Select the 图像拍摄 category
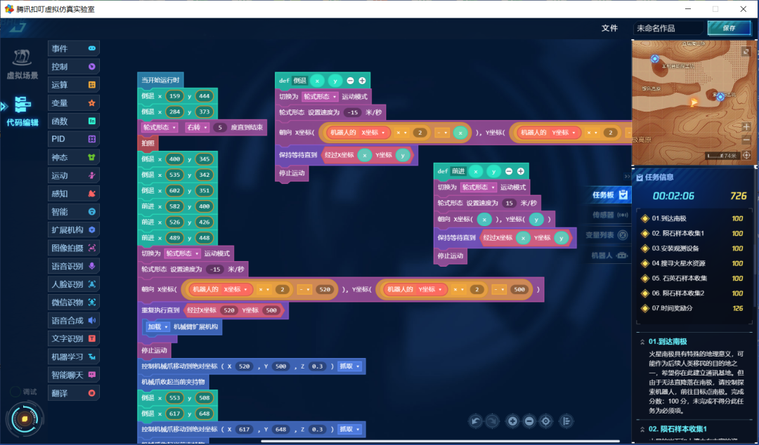The image size is (759, 445). (74, 248)
